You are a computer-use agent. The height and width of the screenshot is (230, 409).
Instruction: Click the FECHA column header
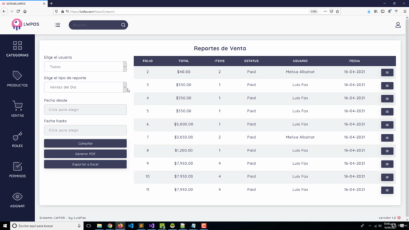(355, 61)
